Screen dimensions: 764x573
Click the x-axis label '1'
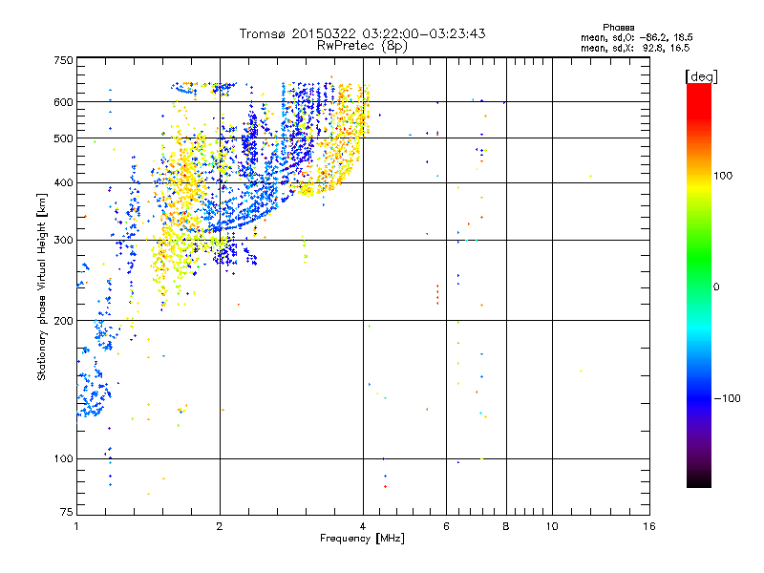click(x=76, y=526)
